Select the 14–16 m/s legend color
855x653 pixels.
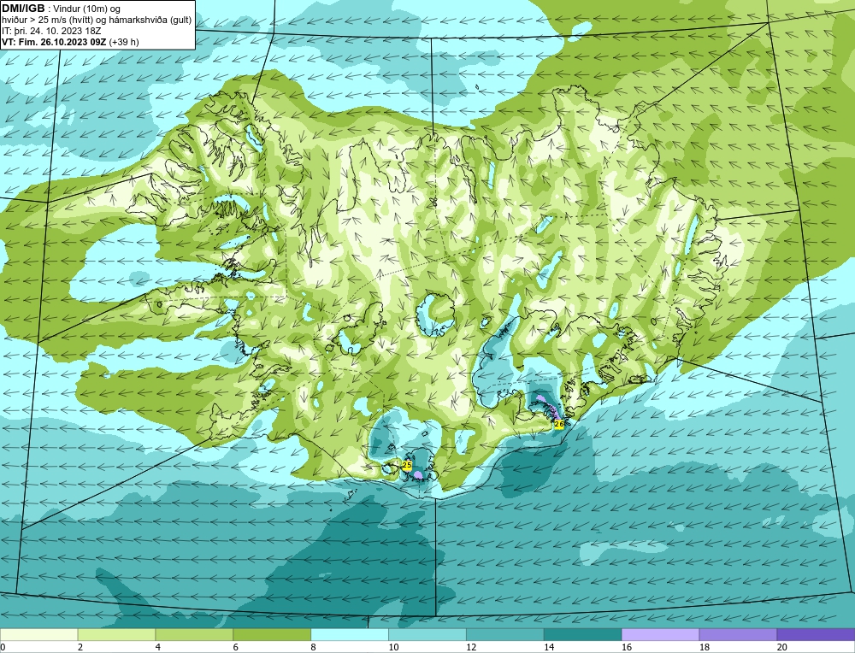(583, 634)
